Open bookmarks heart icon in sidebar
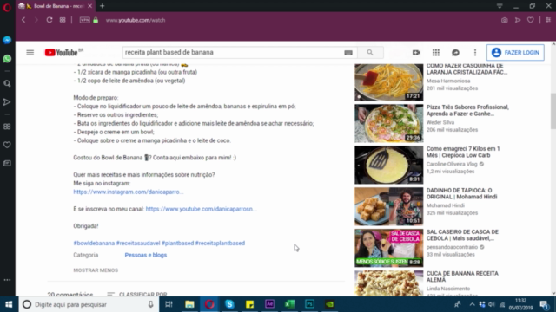 click(7, 145)
